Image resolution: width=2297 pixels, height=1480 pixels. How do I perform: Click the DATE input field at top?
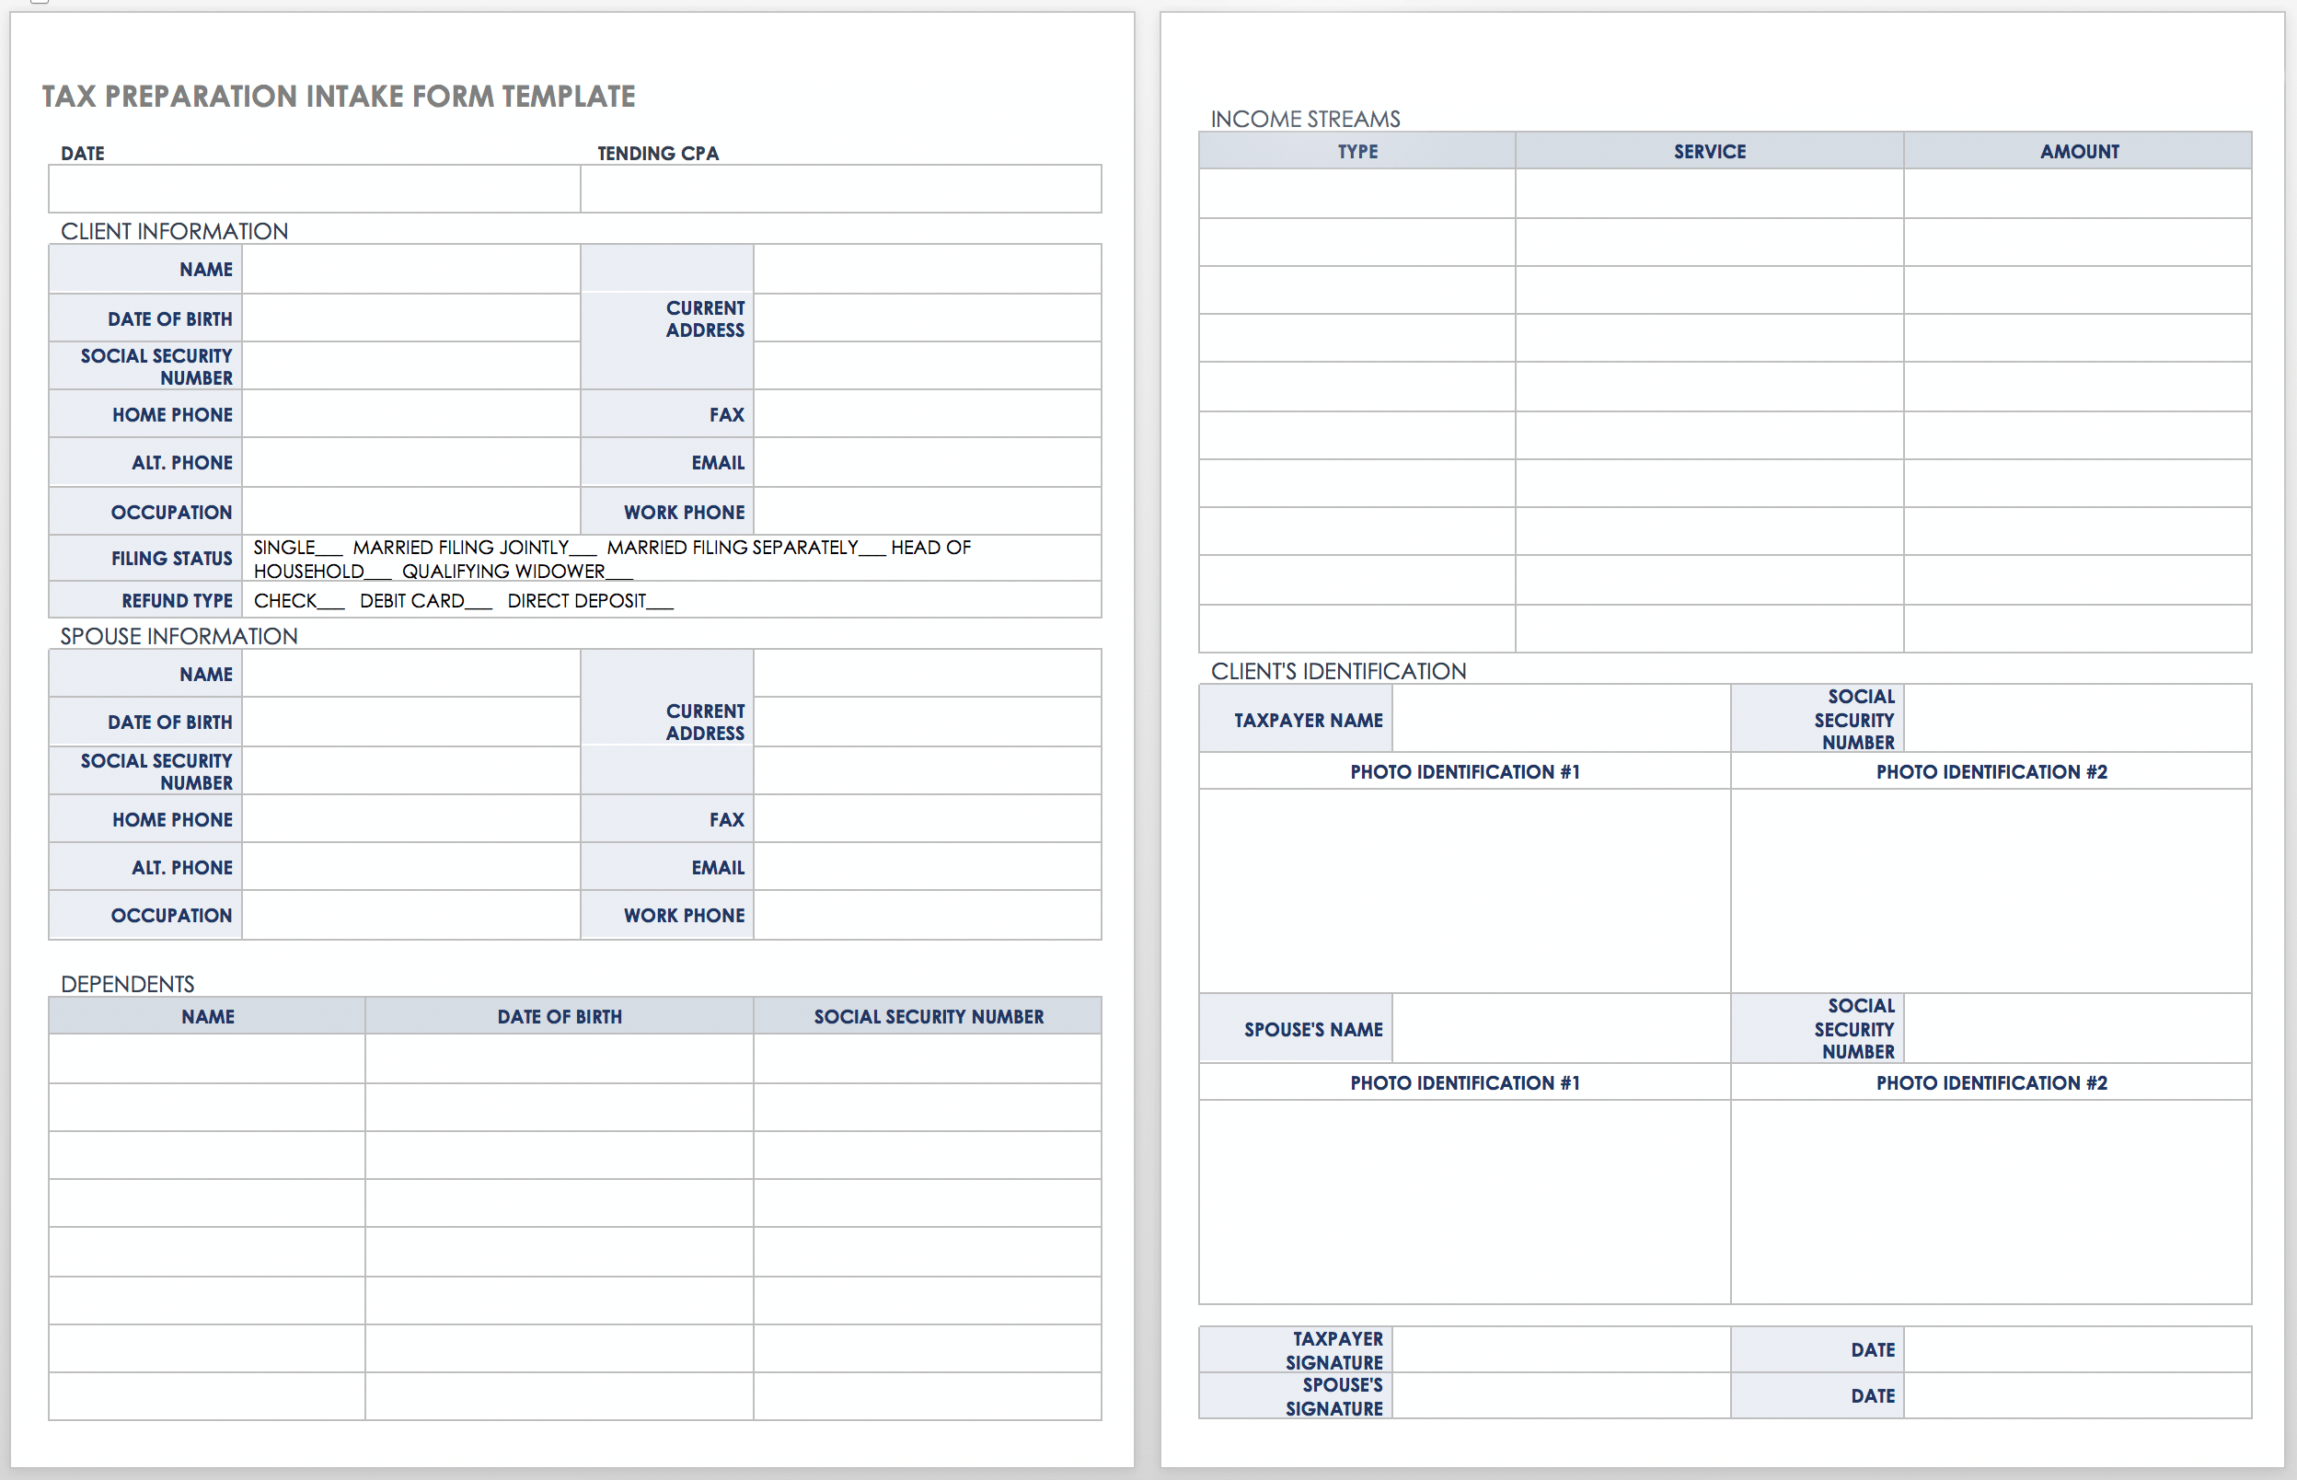tap(314, 189)
